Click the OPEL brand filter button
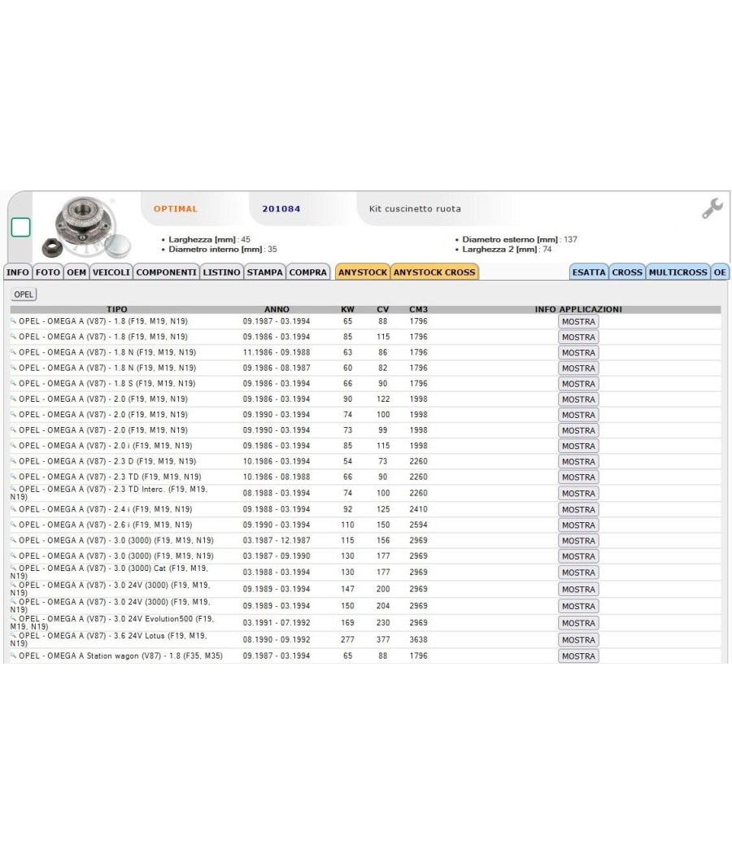Viewport: 732px width, 854px height. 24,294
